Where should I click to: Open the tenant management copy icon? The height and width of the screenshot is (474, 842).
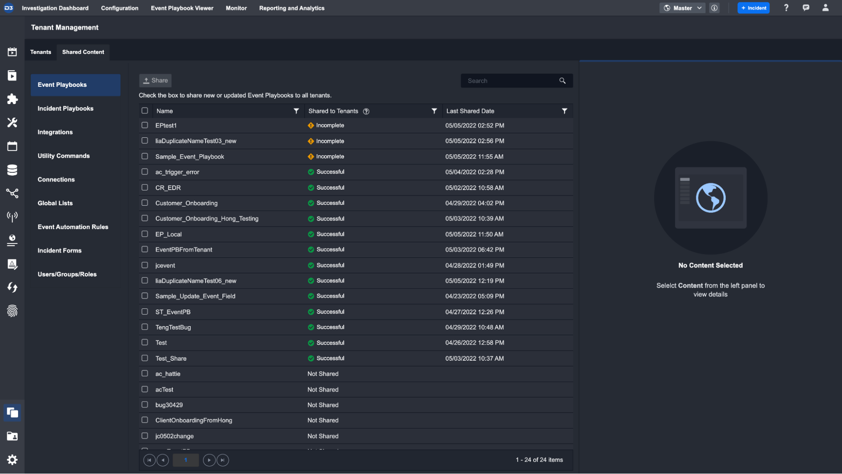point(12,412)
